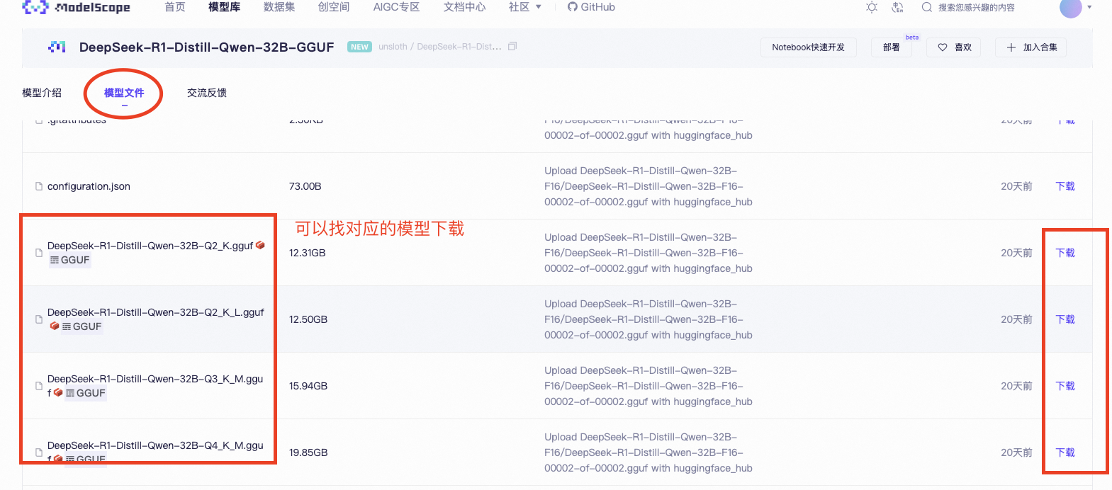
Task: Click the red cube icon in Q3_K_M.gguf row
Action: pos(58,392)
